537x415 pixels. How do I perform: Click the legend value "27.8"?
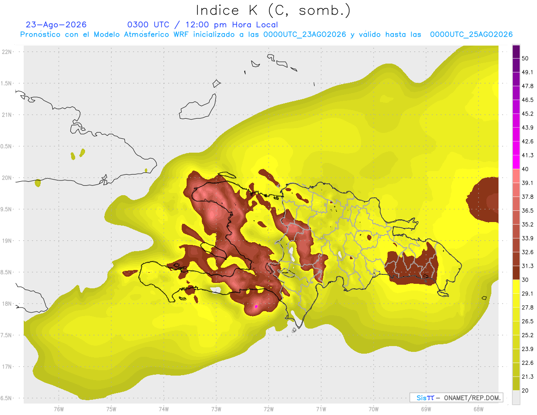click(528, 308)
